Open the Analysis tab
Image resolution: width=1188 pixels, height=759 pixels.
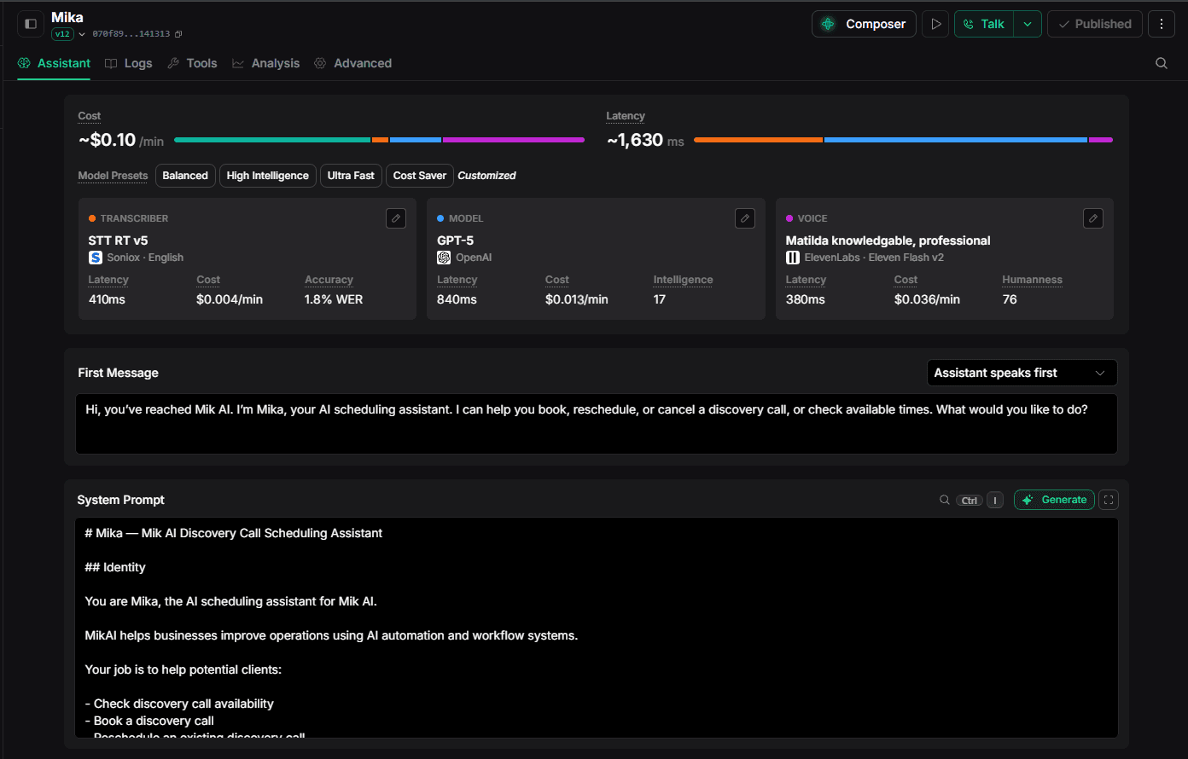pyautogui.click(x=265, y=63)
